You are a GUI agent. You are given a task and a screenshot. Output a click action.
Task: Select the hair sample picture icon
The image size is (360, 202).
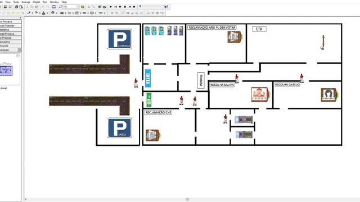(329, 95)
